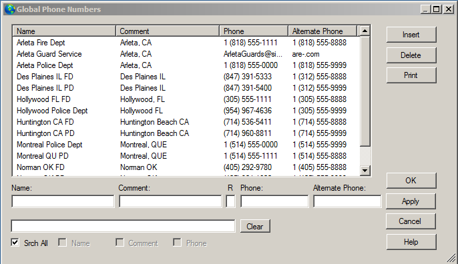Confirm with the OK button
The image size is (458, 264).
click(411, 181)
